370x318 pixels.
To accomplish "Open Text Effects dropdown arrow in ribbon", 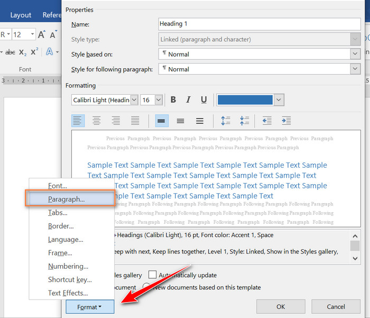I will (57, 52).
